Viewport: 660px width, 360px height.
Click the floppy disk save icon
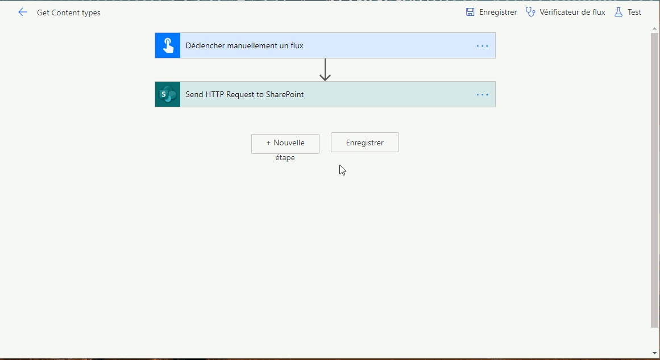point(470,12)
